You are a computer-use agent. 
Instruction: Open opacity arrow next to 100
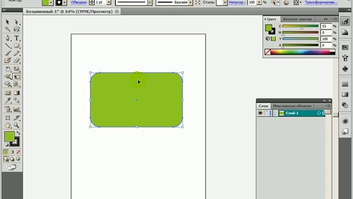click(259, 2)
